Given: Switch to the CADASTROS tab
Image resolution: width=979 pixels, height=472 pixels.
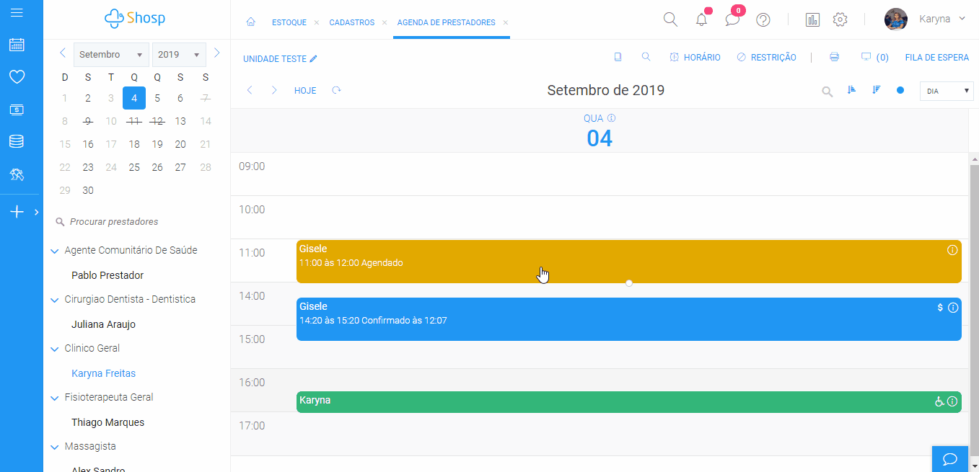Looking at the screenshot, I should pos(351,23).
